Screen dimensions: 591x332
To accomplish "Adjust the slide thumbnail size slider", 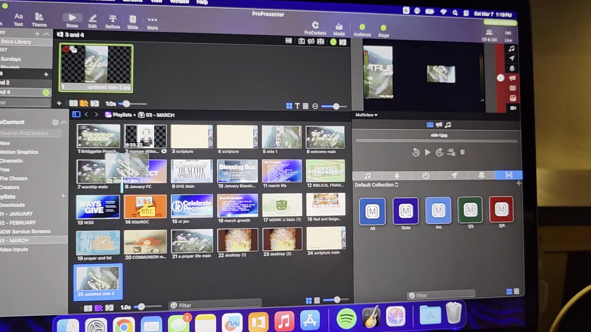I will tap(336, 106).
